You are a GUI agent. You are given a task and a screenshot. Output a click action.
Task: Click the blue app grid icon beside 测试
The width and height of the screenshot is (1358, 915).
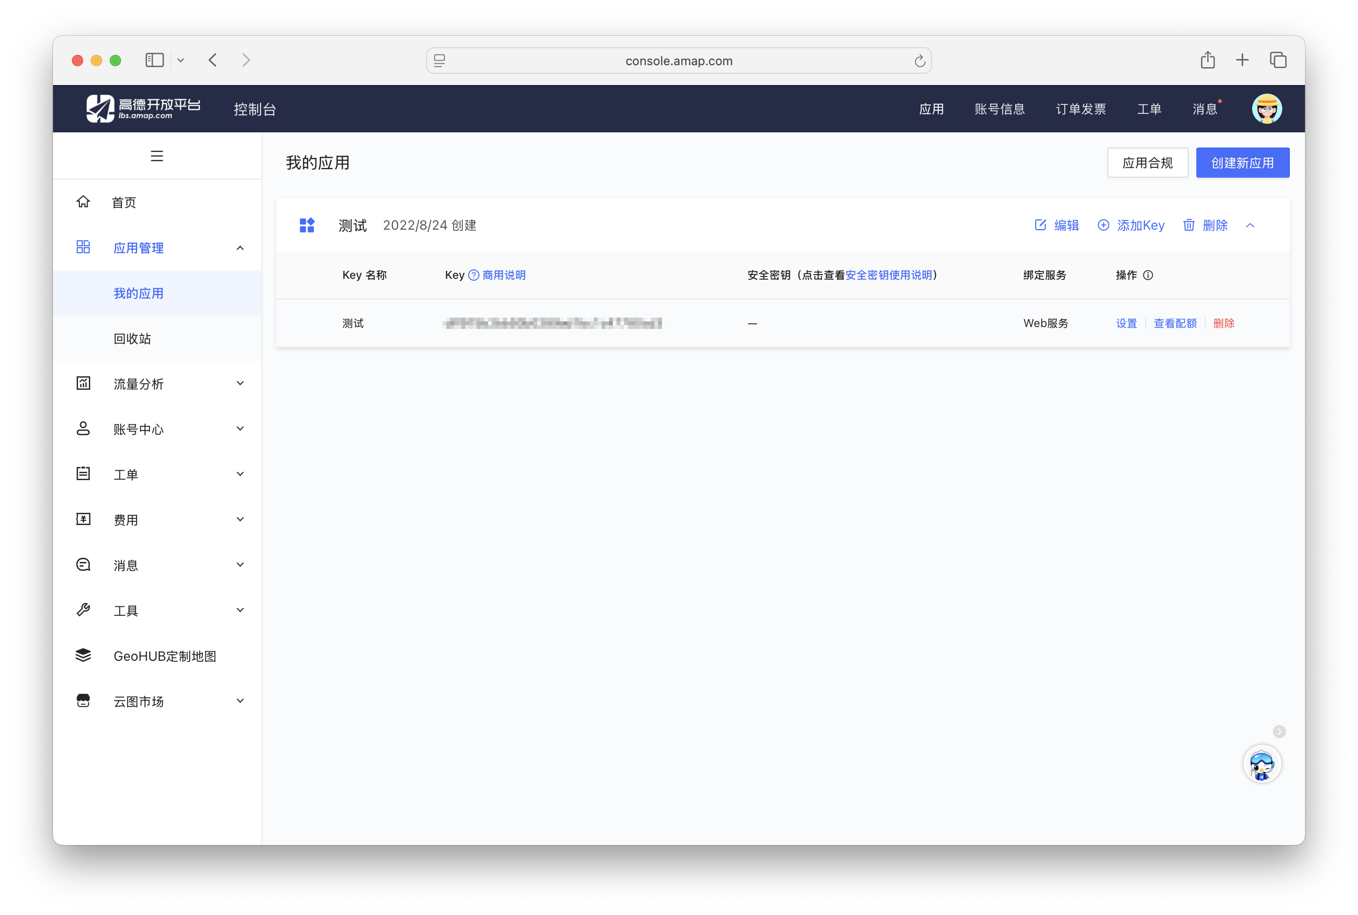pos(307,224)
